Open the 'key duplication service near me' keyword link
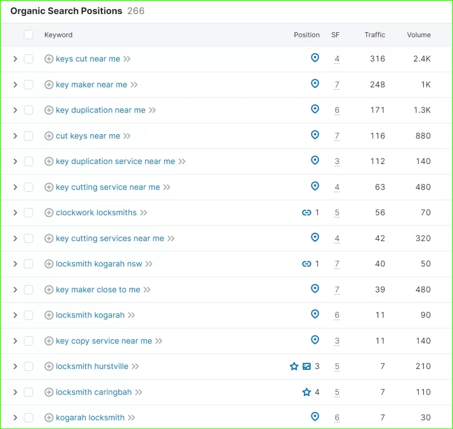This screenshot has width=453, height=429. [115, 162]
